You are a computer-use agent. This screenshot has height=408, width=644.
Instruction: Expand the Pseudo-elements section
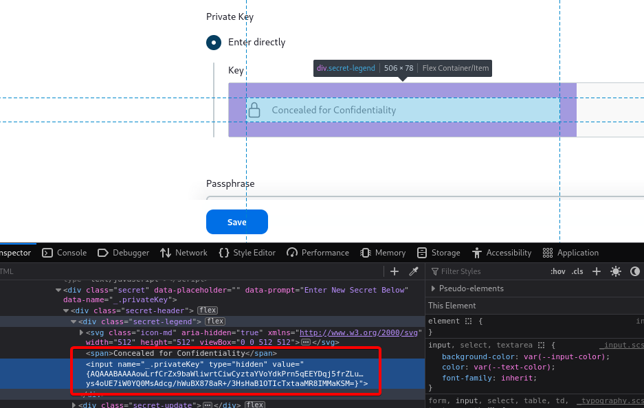click(433, 288)
